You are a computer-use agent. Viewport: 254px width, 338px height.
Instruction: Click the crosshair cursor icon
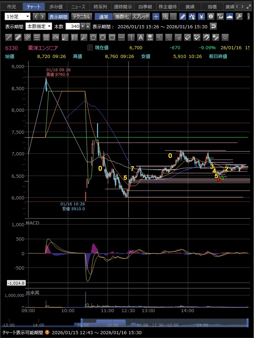[156, 16]
